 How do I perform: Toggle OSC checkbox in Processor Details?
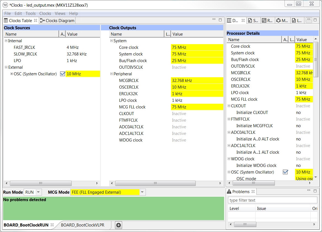[285, 172]
